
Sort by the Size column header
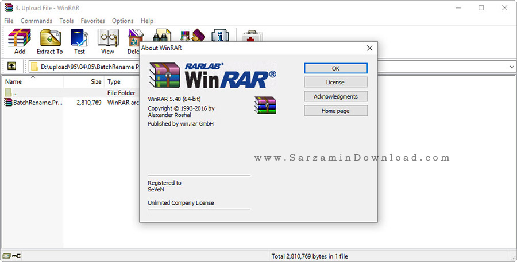tap(84, 81)
